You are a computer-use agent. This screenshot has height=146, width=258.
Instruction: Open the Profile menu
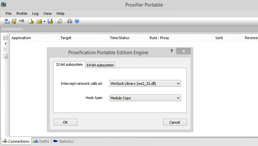[x=22, y=13]
